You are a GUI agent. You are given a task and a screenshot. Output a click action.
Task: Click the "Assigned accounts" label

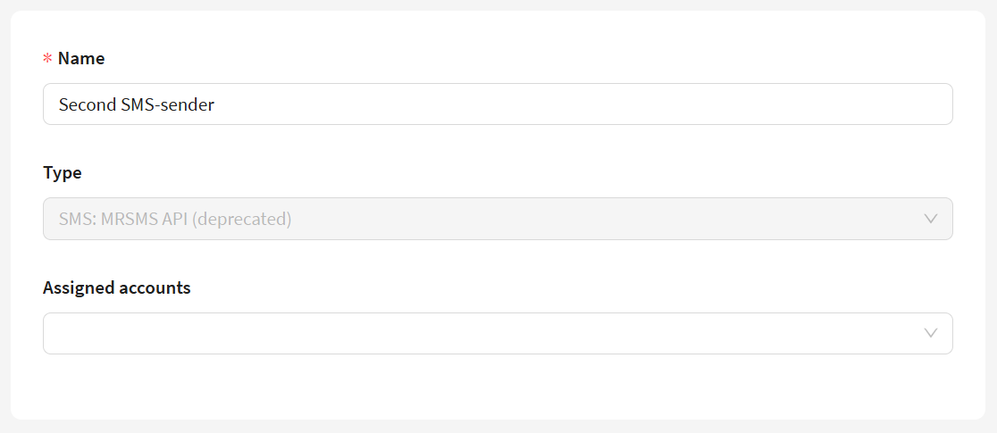click(117, 287)
